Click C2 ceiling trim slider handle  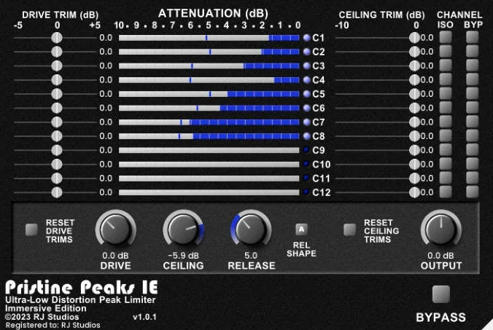point(414,52)
